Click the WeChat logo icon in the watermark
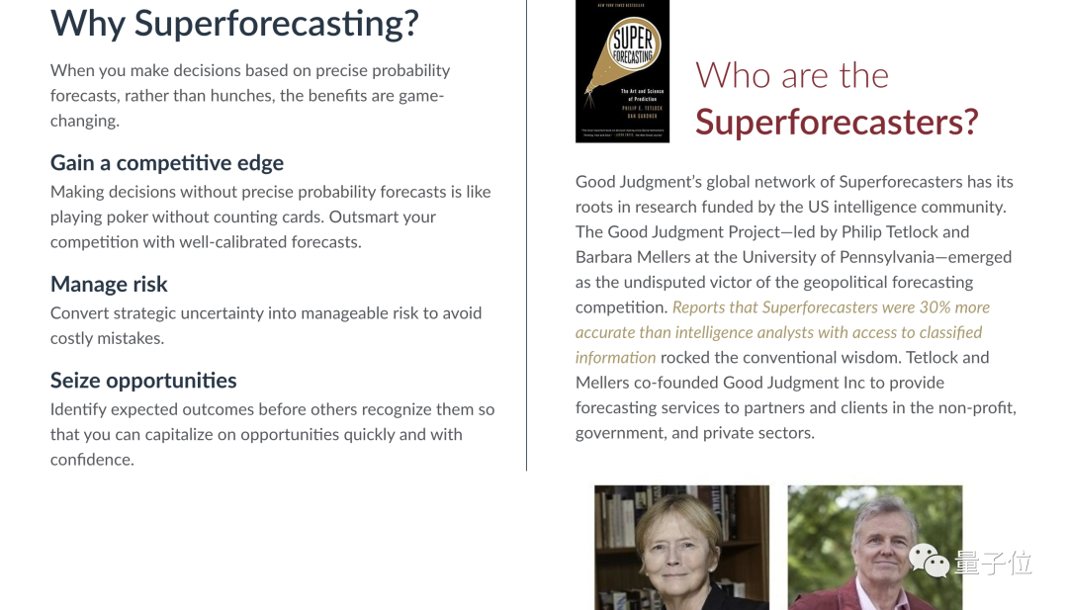Viewport: 1068px width, 610px height. [929, 561]
